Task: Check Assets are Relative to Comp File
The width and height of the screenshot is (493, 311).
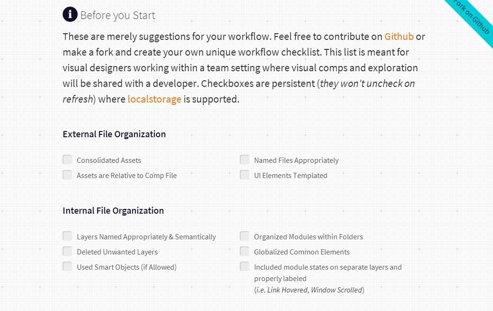Action: 67,175
